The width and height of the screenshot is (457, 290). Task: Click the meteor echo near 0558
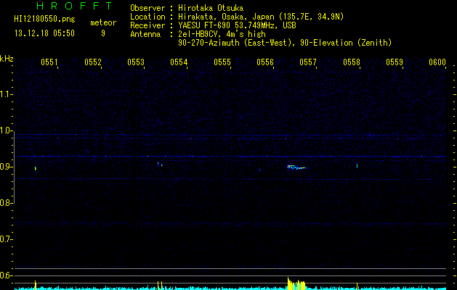coord(357,165)
